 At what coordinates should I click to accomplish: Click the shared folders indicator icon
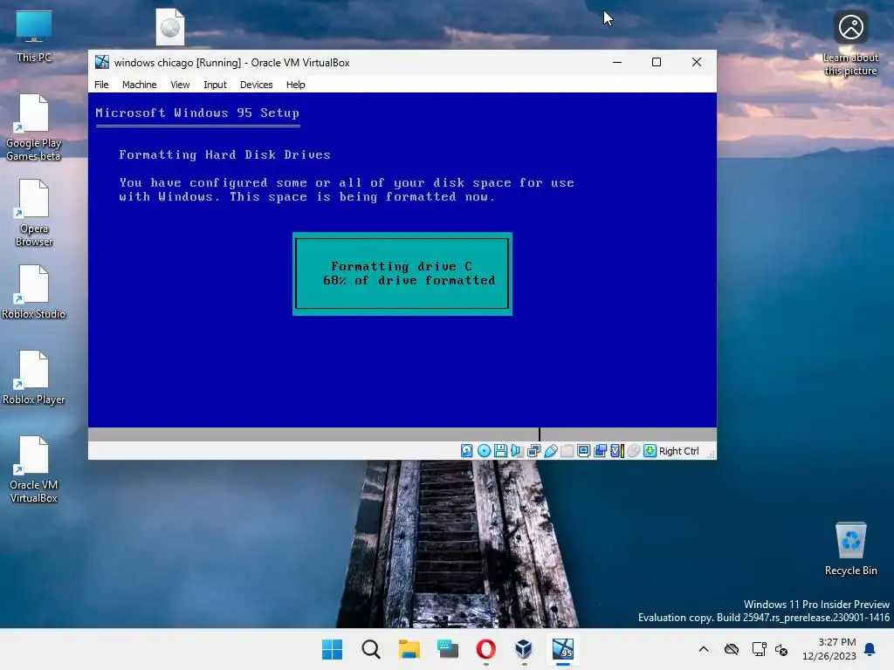click(567, 451)
